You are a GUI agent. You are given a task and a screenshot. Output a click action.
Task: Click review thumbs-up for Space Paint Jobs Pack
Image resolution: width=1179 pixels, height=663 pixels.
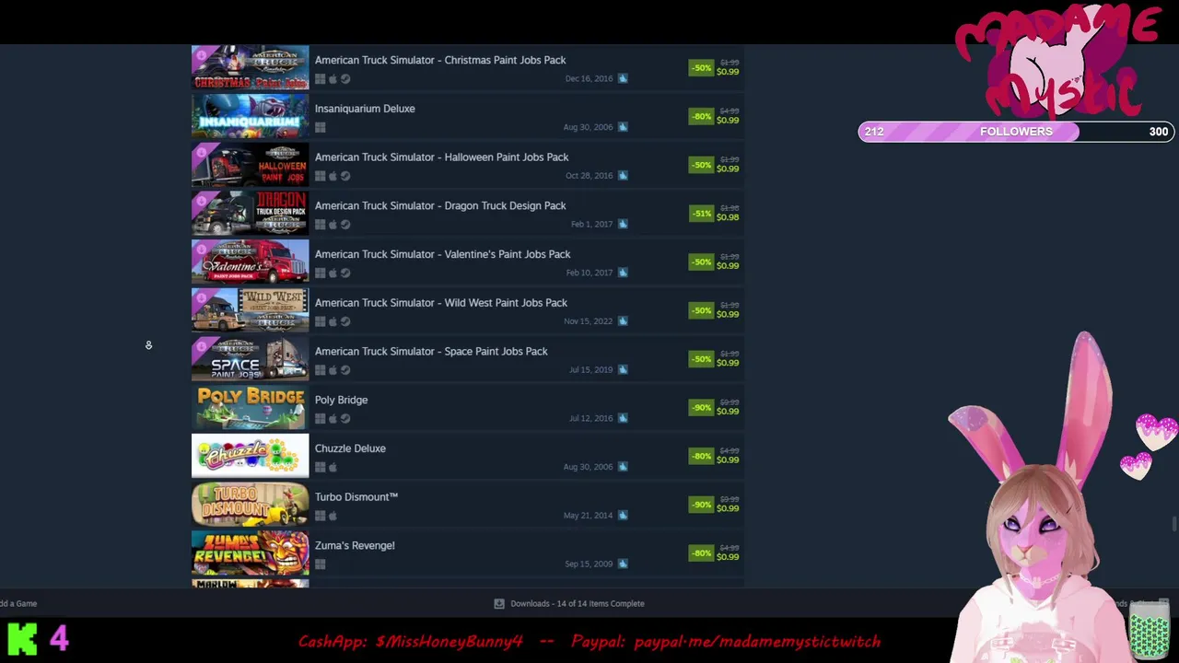tap(623, 369)
